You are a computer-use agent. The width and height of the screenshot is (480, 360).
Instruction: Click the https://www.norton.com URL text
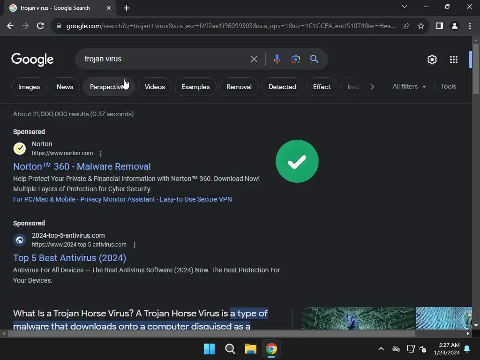62,153
